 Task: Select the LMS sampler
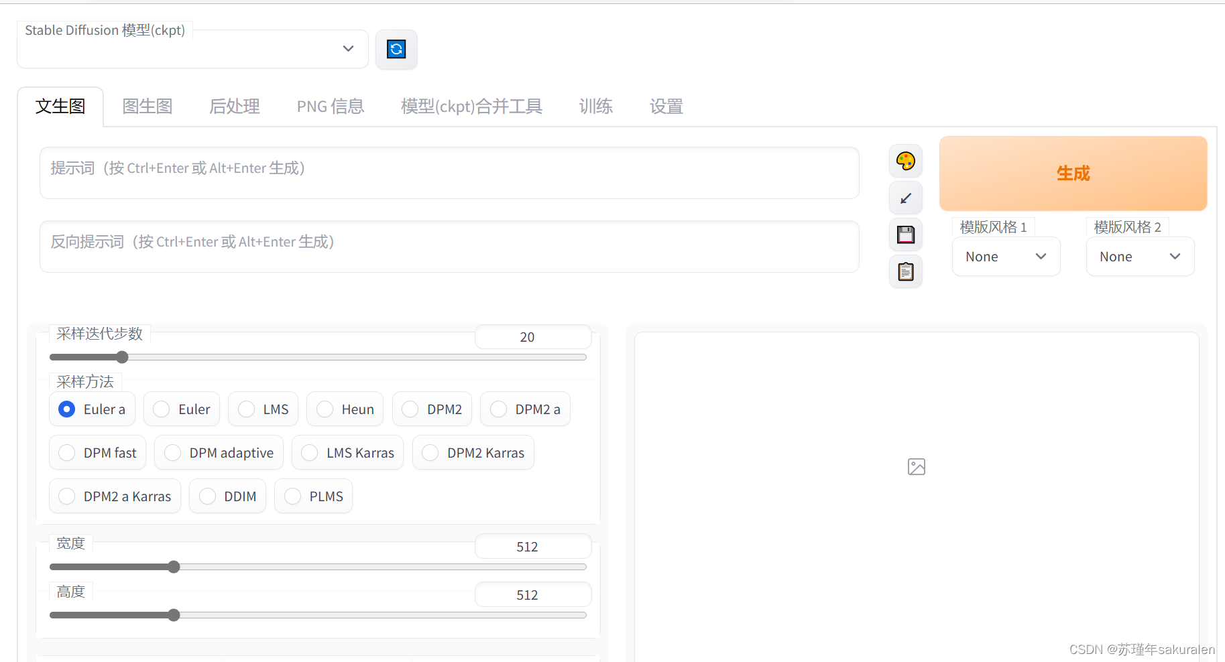[263, 409]
